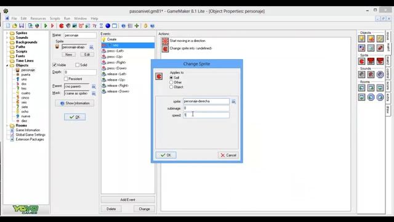Click the Delete event button
Viewport: 394px width, 222px height.
[x=111, y=209]
